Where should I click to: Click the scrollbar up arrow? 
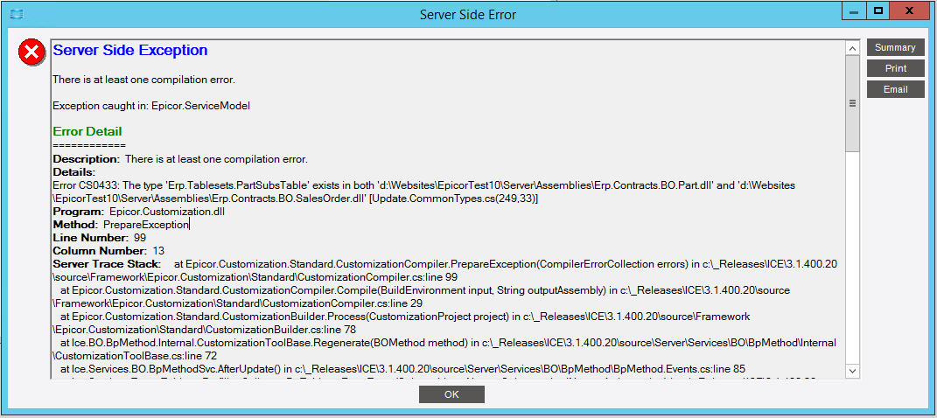pyautogui.click(x=853, y=48)
